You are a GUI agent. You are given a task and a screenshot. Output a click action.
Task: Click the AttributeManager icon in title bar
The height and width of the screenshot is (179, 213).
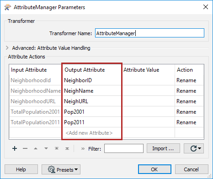(x=7, y=7)
